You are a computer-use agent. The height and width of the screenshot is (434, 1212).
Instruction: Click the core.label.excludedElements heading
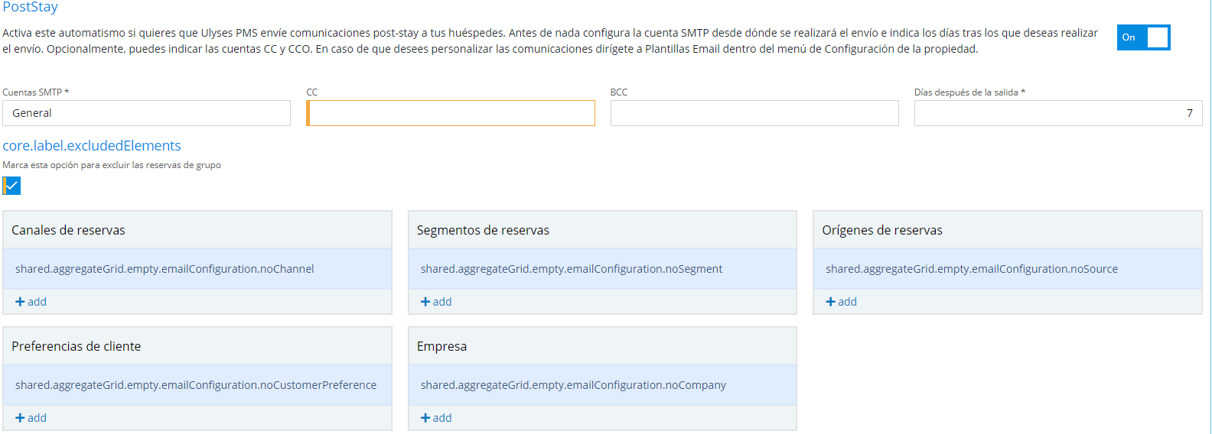coord(92,146)
